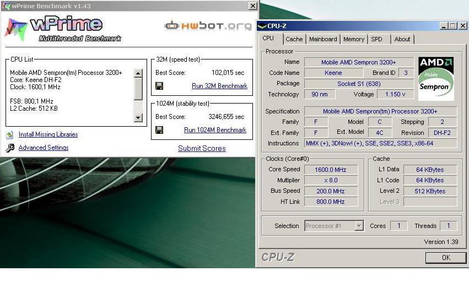Click the Stepping value 2
The height and width of the screenshot is (282, 469).
coord(442,122)
